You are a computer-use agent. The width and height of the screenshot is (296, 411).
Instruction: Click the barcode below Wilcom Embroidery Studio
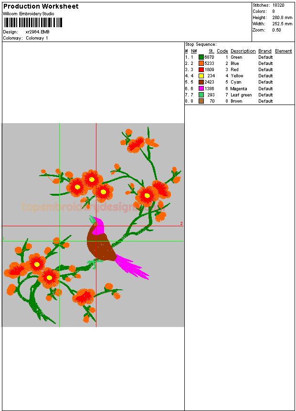[32, 22]
